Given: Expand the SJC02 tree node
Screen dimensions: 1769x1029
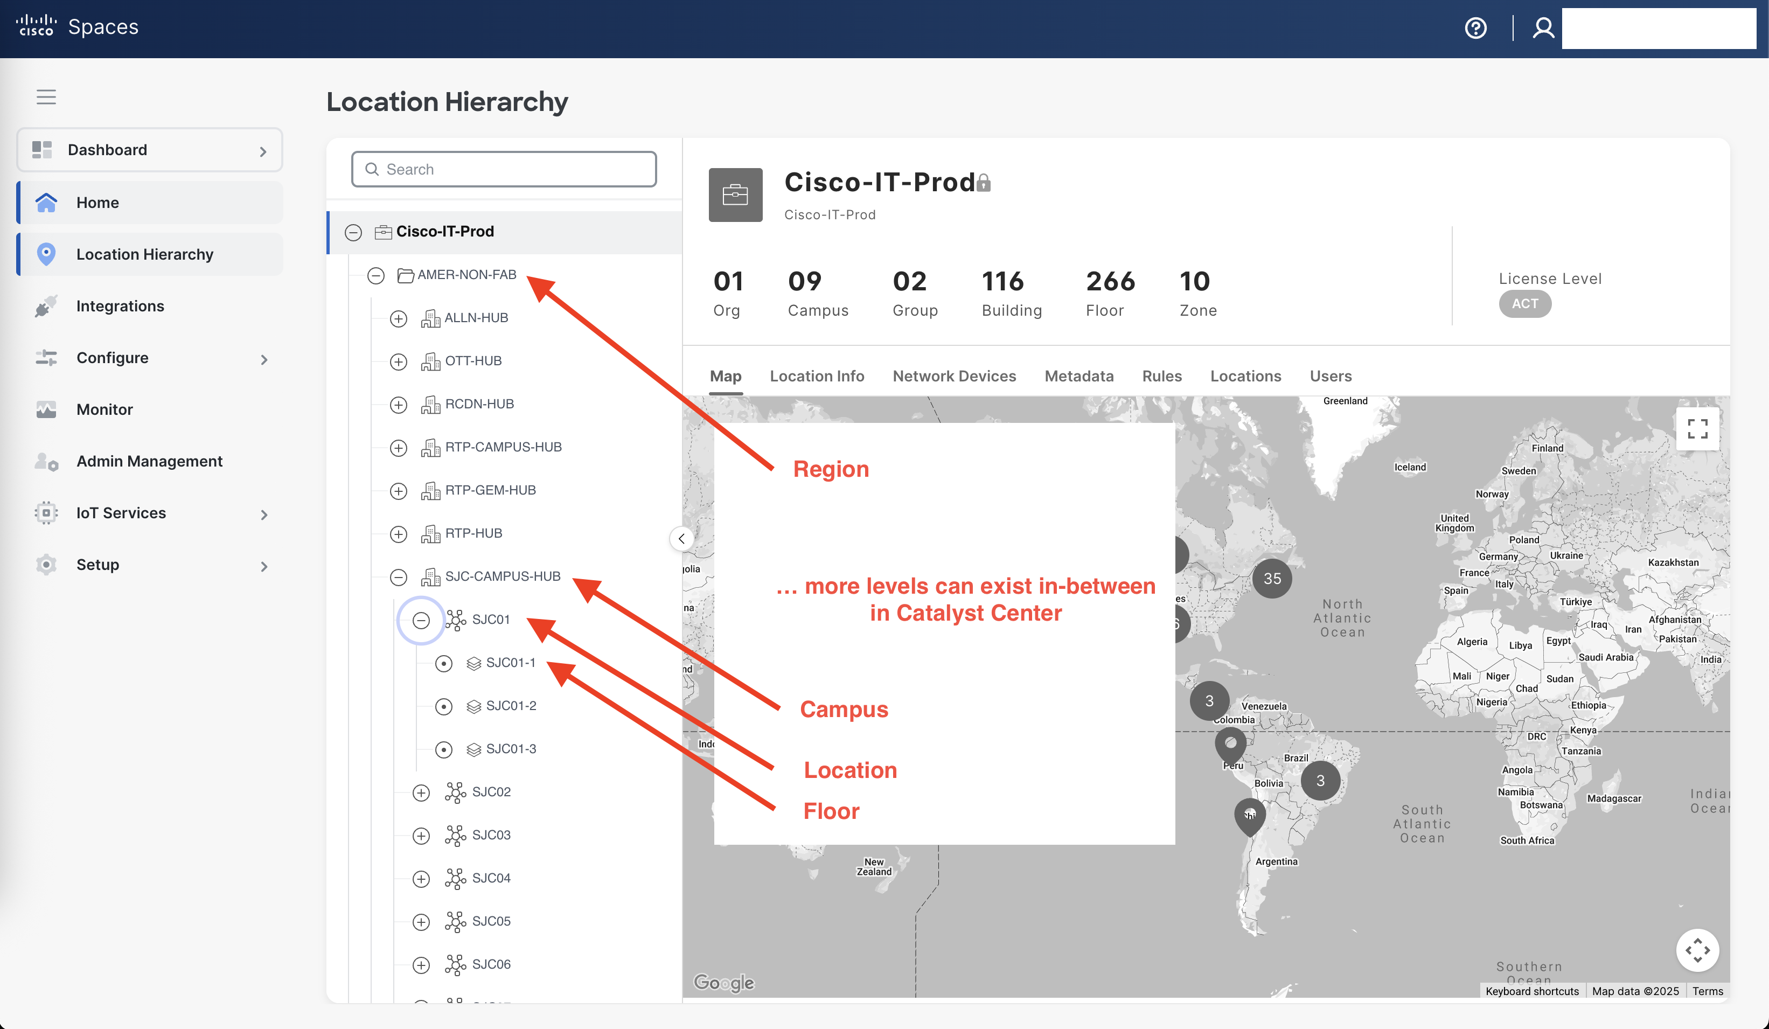Looking at the screenshot, I should [x=421, y=792].
